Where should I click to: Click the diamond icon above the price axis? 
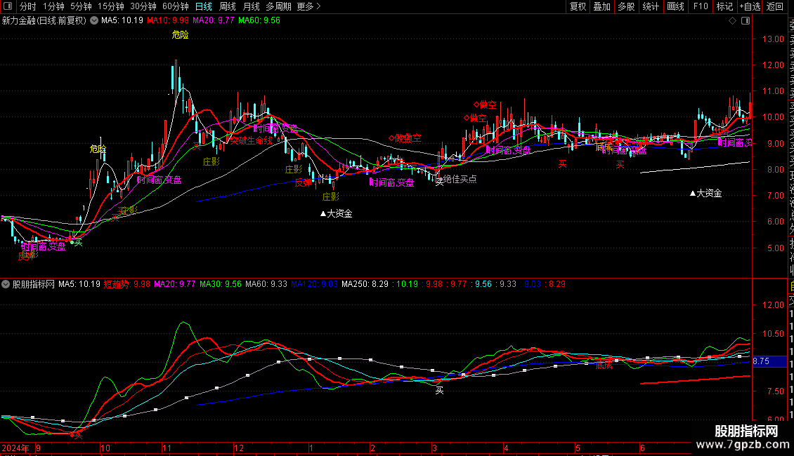coord(732,21)
